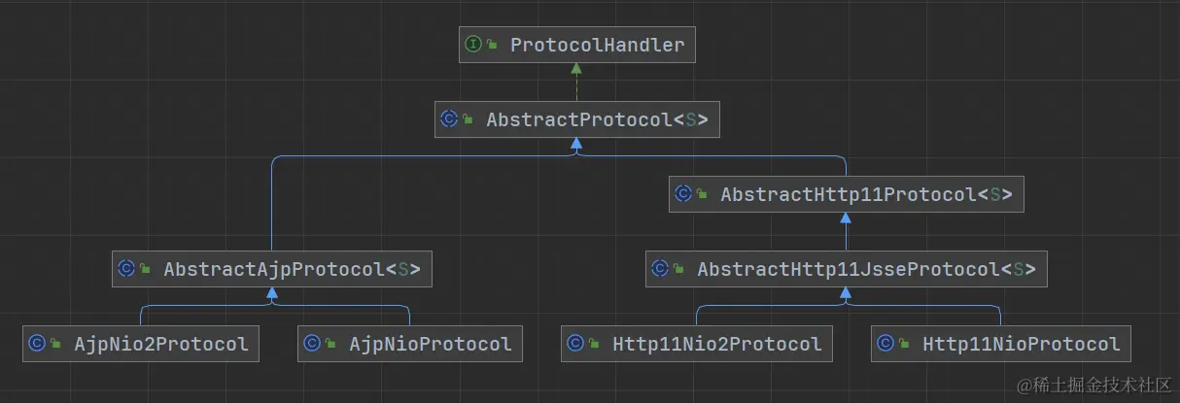Click the class icon of AbstractAjpProtocol<S>

point(126,269)
